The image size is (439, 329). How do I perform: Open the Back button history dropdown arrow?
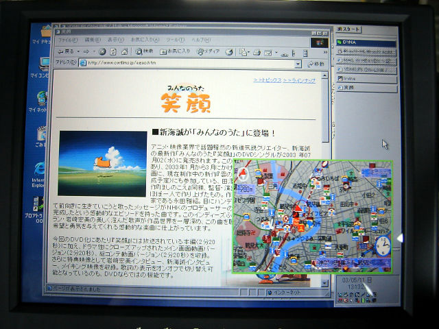[x=78, y=51]
